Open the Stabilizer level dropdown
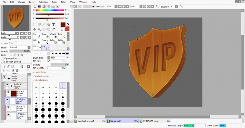Viewport: 245px width, 128px height. [176, 6]
